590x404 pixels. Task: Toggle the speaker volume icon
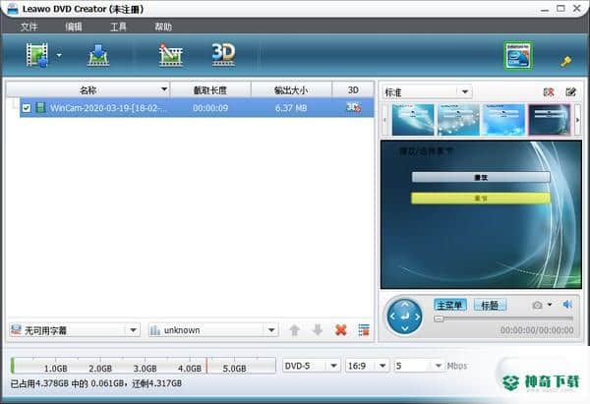pos(567,304)
